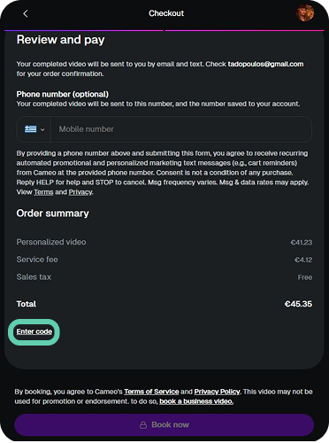The image size is (329, 443).
Task: Focus the Mobile number field
Action: click(x=181, y=129)
